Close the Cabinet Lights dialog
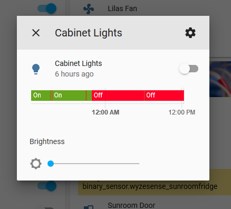 (x=36, y=33)
